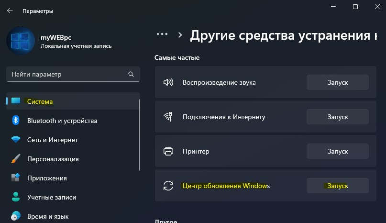Open Время и язык section
Screen dimensions: 386x223
click(73, 216)
